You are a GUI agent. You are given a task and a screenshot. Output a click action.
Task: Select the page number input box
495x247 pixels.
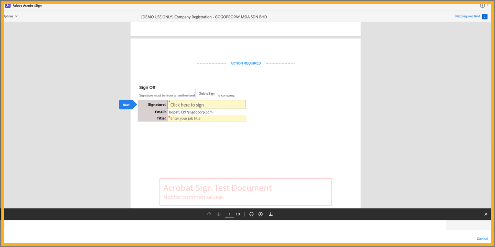229,214
